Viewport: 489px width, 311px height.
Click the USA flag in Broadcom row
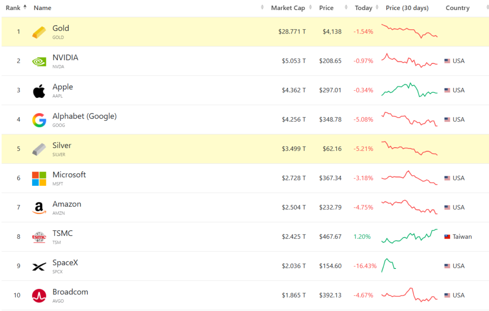(447, 295)
